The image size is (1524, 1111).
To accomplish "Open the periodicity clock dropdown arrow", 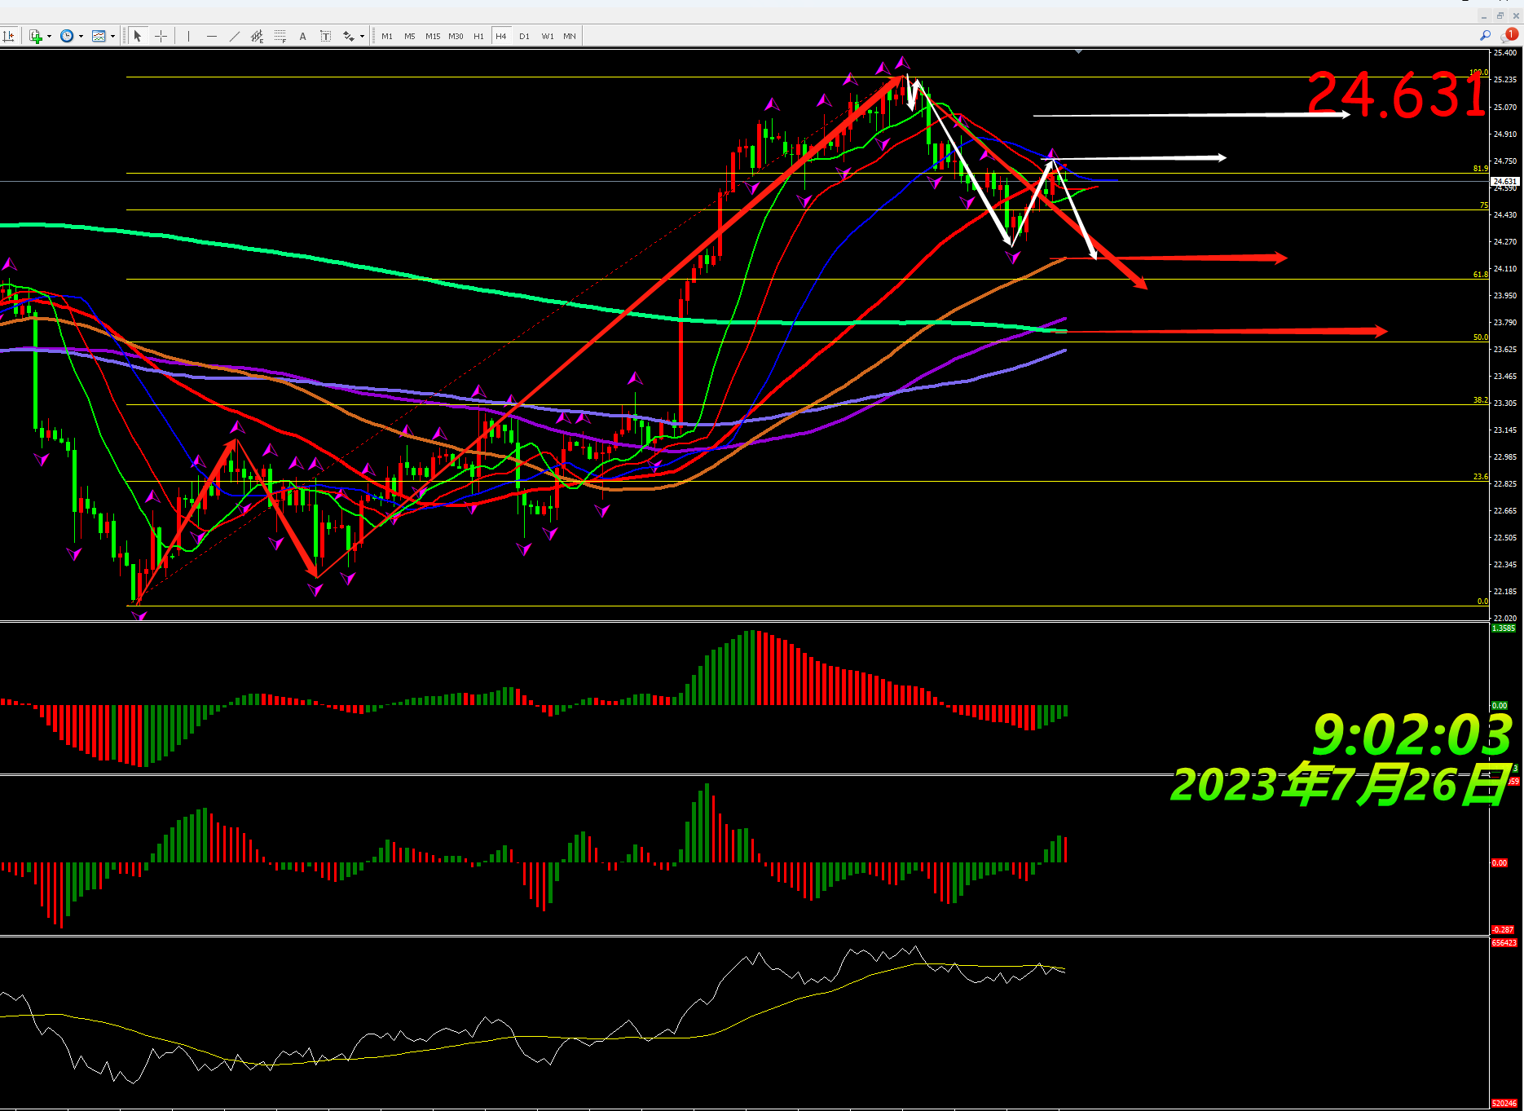I will point(81,36).
